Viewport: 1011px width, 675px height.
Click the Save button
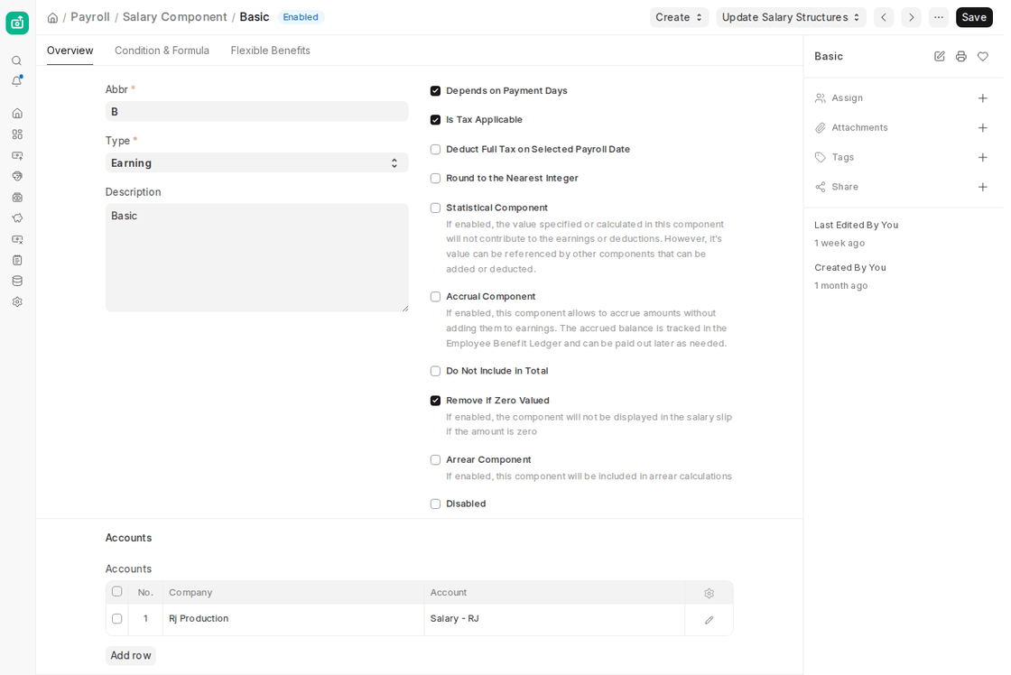[974, 17]
